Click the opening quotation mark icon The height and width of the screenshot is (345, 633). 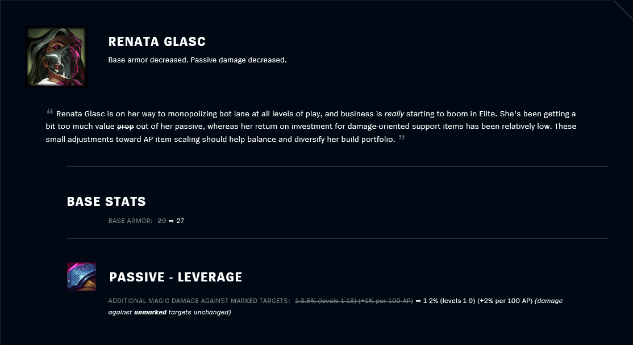[x=50, y=111]
